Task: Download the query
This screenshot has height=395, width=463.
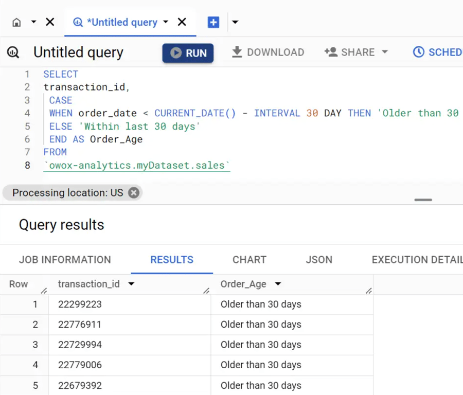Action: tap(268, 52)
